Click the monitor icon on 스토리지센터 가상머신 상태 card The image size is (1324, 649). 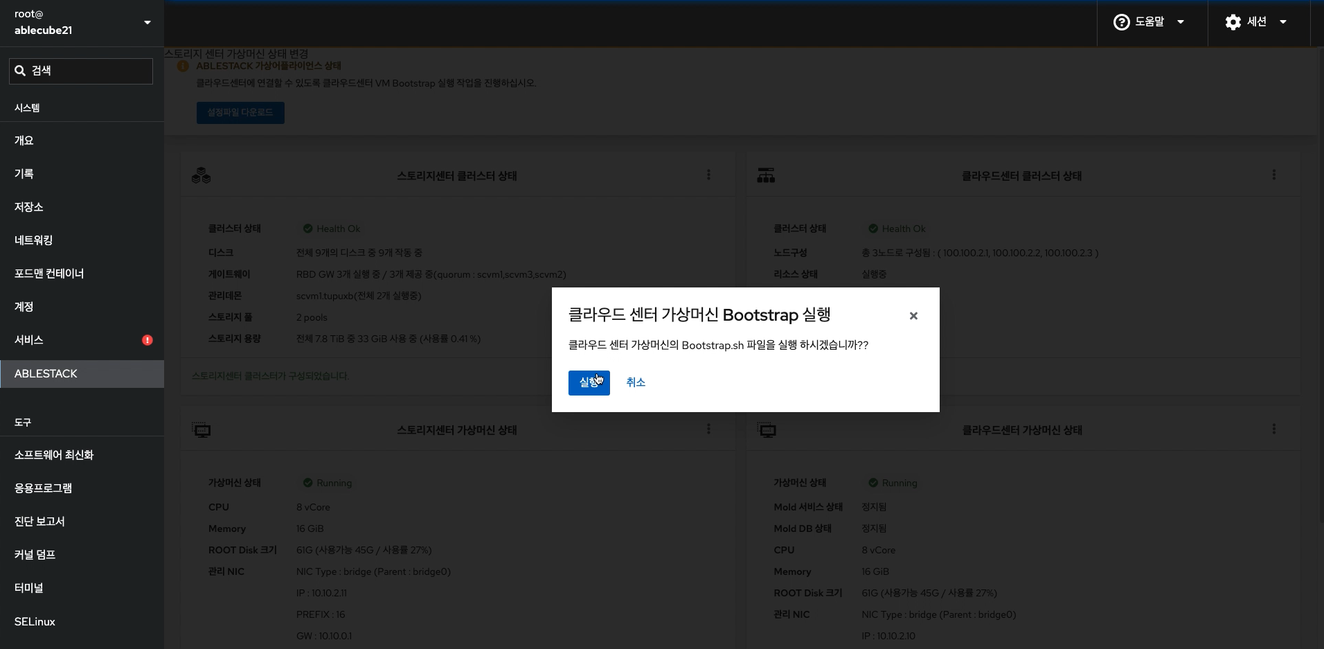click(202, 429)
